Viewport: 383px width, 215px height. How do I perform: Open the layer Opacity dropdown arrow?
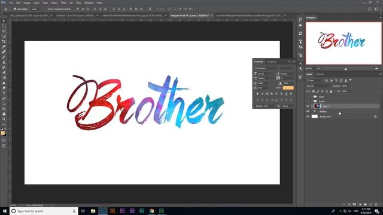click(350, 86)
